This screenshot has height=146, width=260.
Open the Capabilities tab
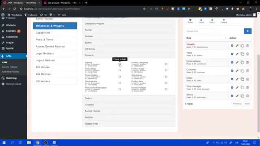(x=55, y=33)
